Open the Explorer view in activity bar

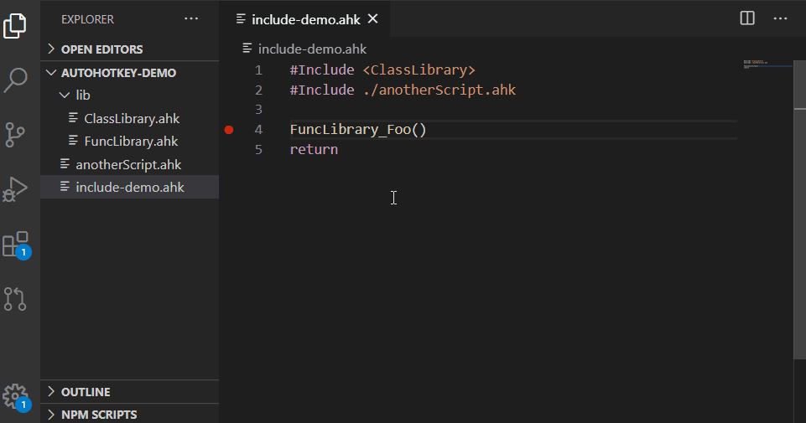click(15, 26)
